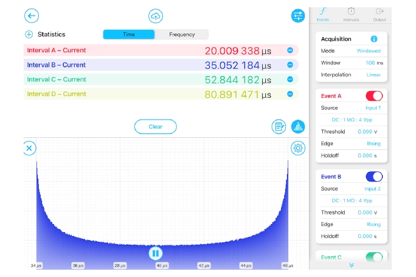Toggle the histogram chart icon
Screen dimensions: 416x277
click(298, 127)
